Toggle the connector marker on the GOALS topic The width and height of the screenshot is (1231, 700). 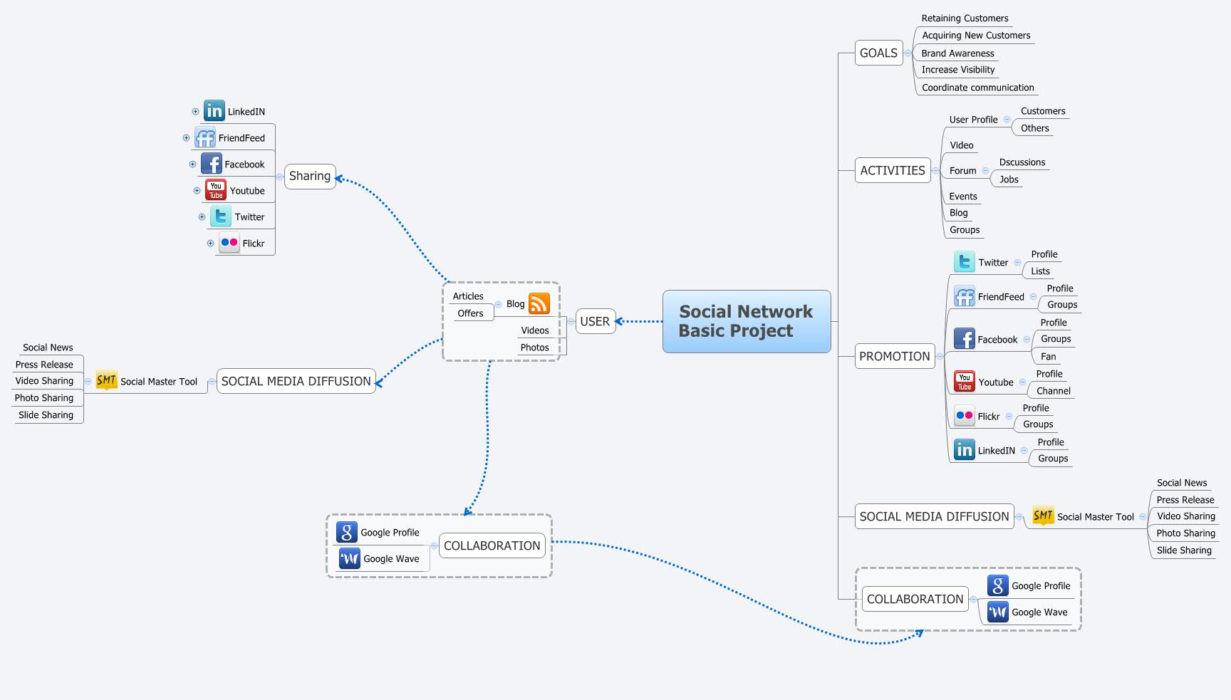click(910, 52)
